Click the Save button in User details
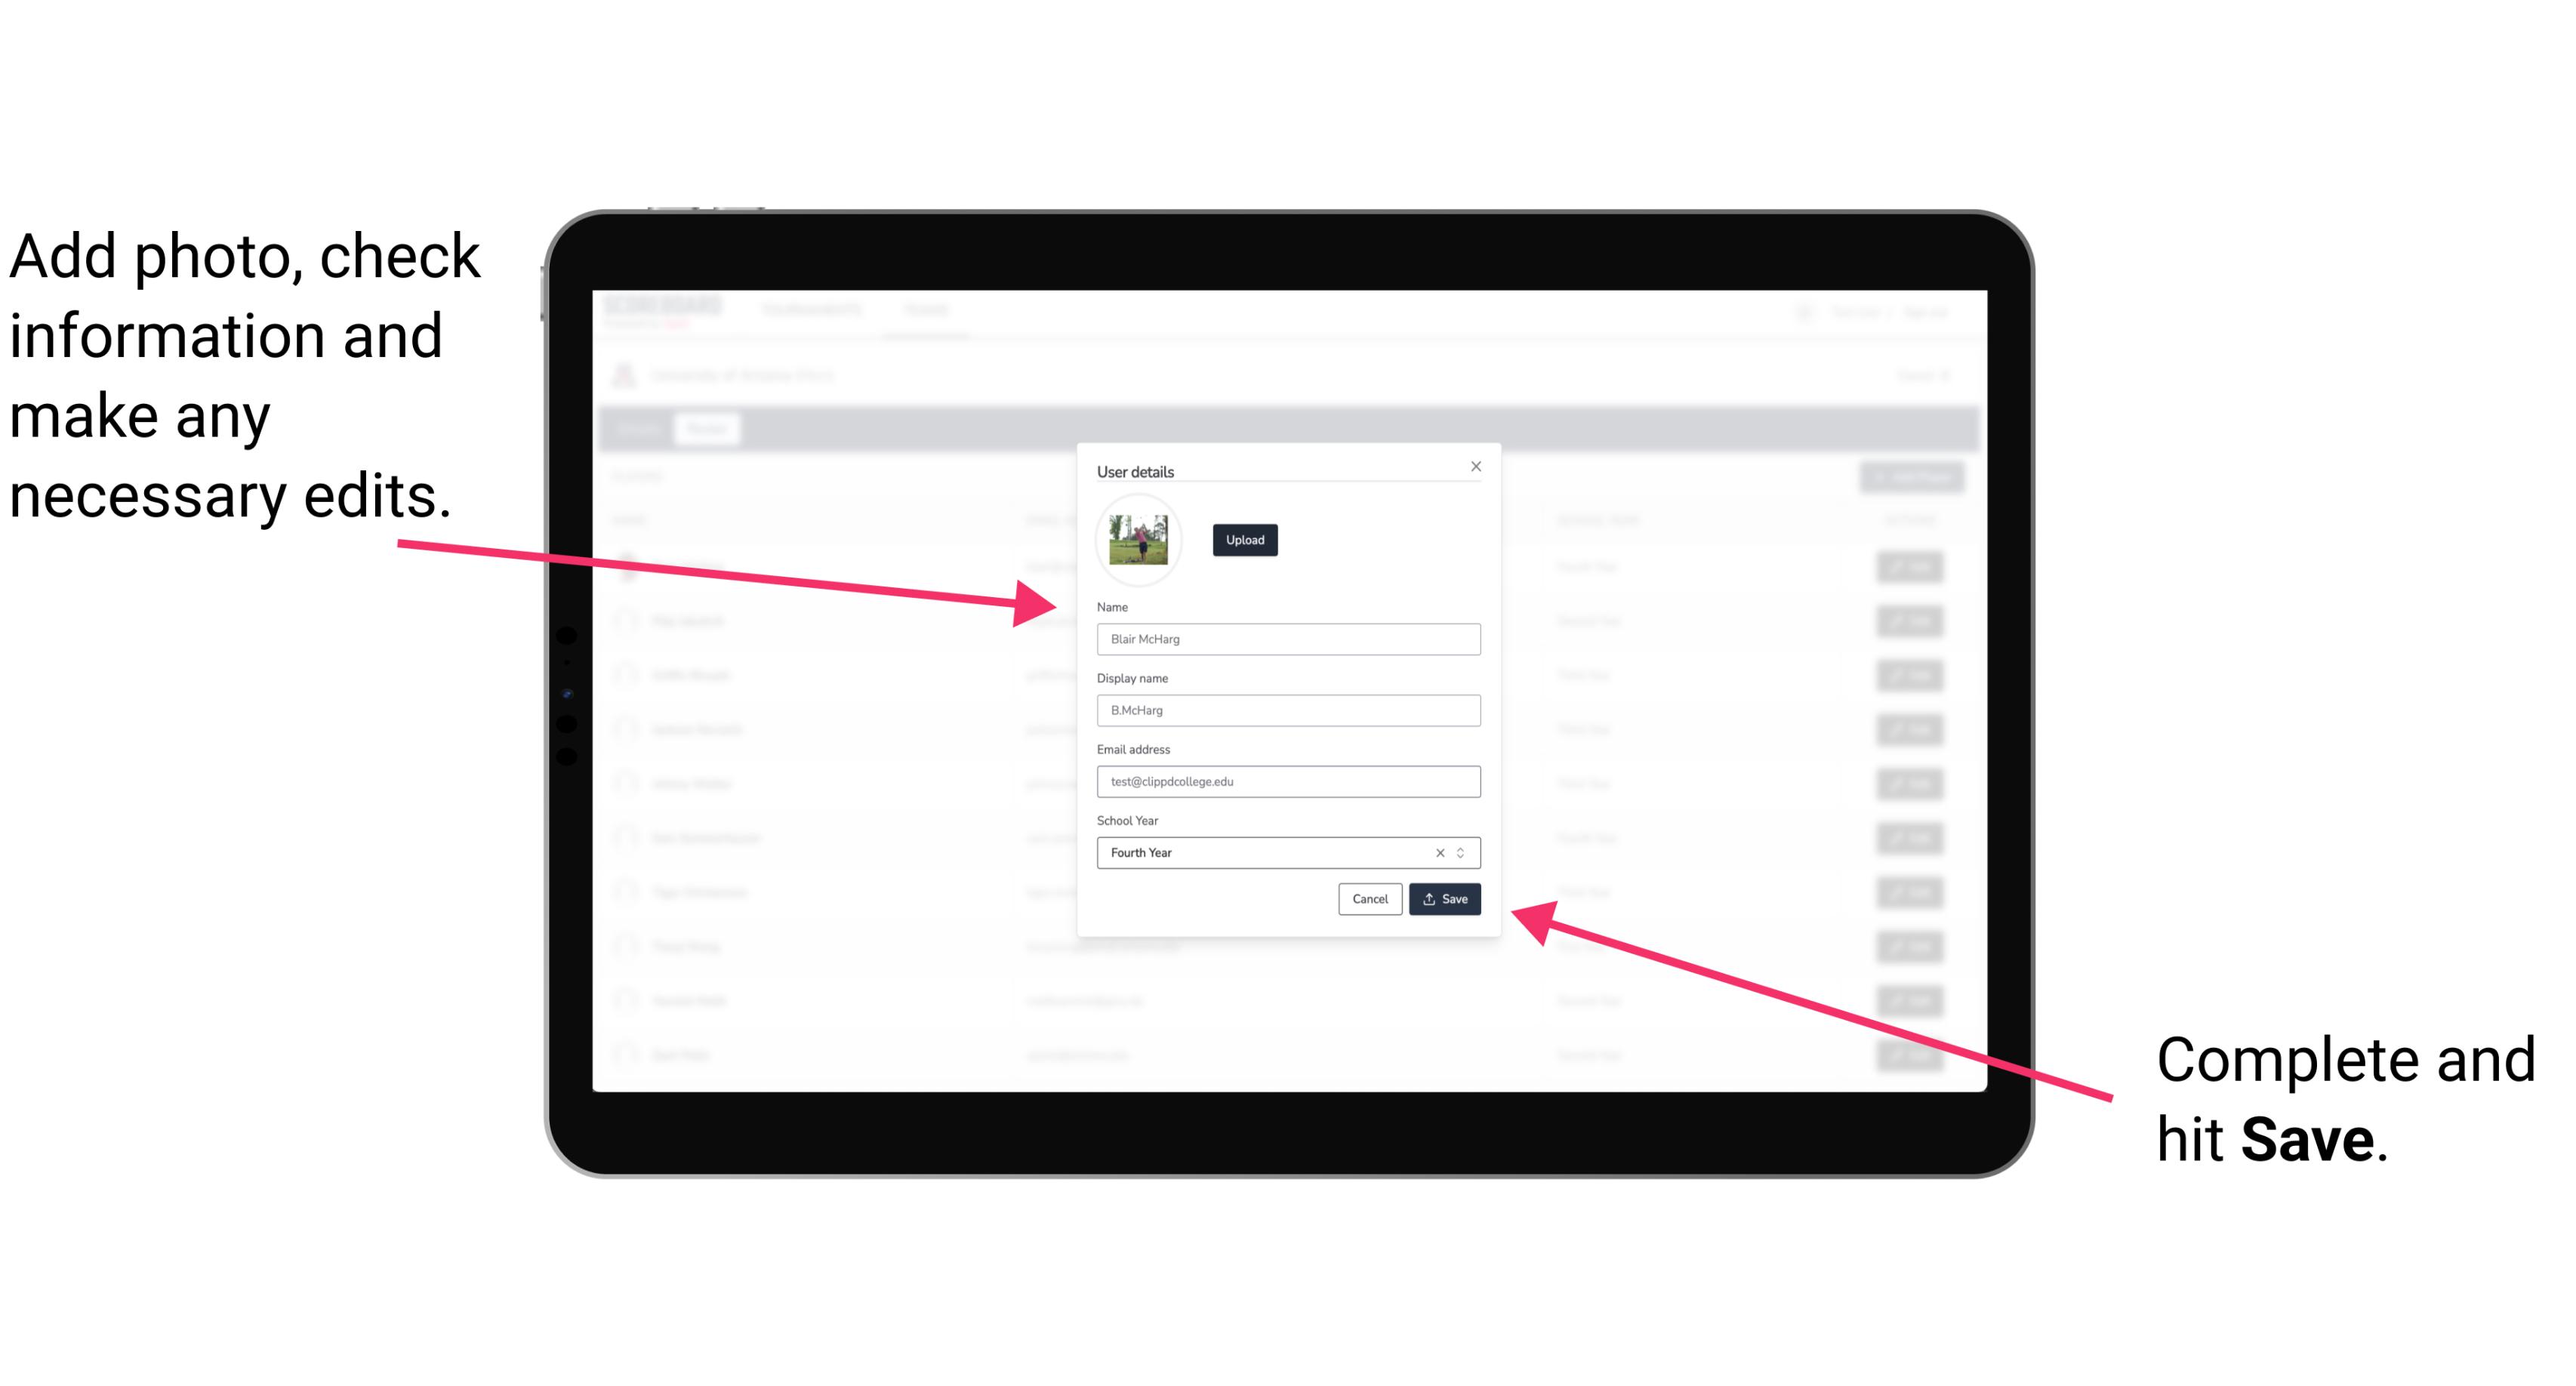This screenshot has height=1386, width=2576. coord(1444,898)
